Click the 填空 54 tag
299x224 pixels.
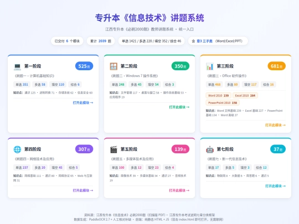click(153, 85)
